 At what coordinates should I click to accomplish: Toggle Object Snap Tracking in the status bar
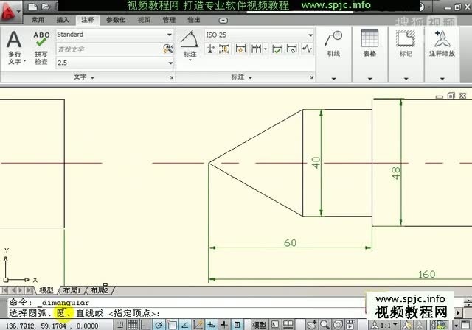click(x=185, y=325)
